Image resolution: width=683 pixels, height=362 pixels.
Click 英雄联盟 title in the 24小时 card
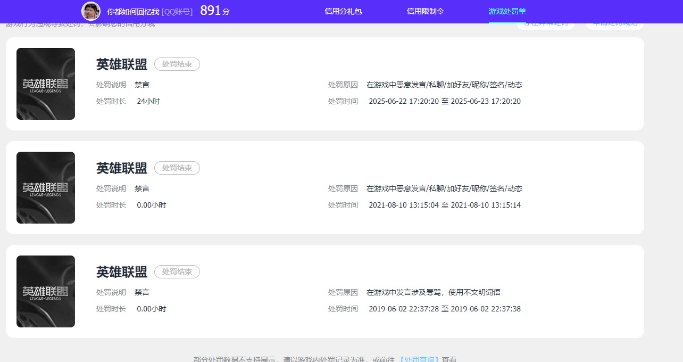pos(122,64)
